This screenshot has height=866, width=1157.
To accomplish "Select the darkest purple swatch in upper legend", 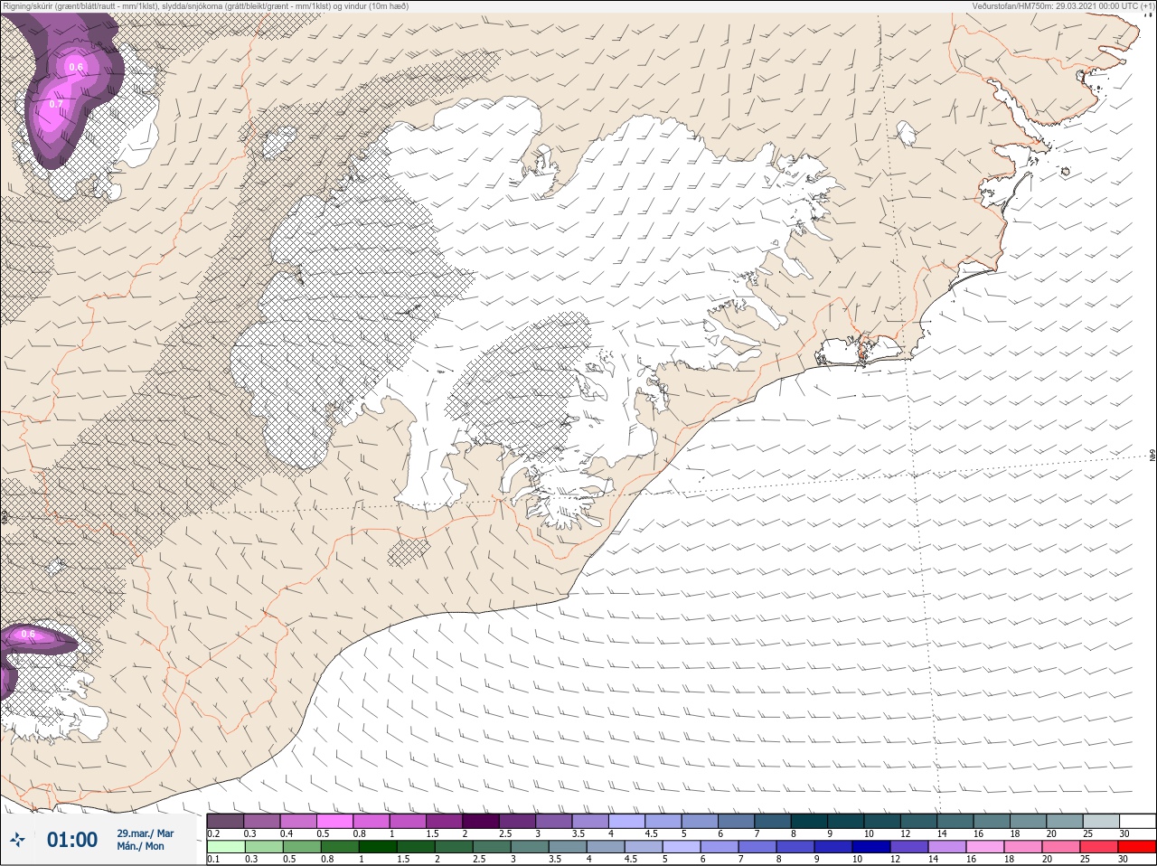I will pos(481,821).
